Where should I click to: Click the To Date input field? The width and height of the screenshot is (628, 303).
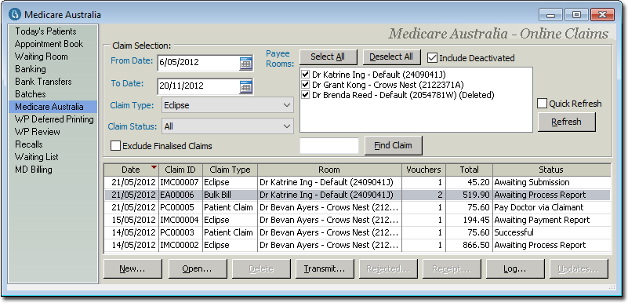198,86
